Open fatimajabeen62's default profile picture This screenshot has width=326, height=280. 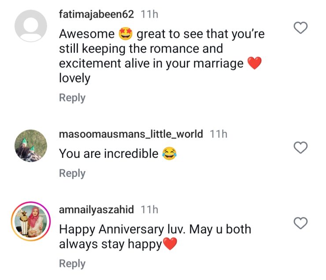(x=31, y=25)
